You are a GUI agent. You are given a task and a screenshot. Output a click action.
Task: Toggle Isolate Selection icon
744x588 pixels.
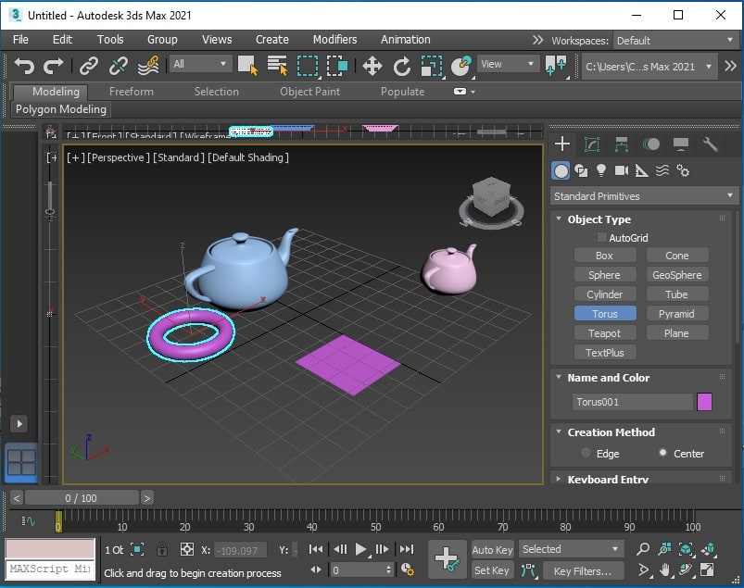[137, 550]
